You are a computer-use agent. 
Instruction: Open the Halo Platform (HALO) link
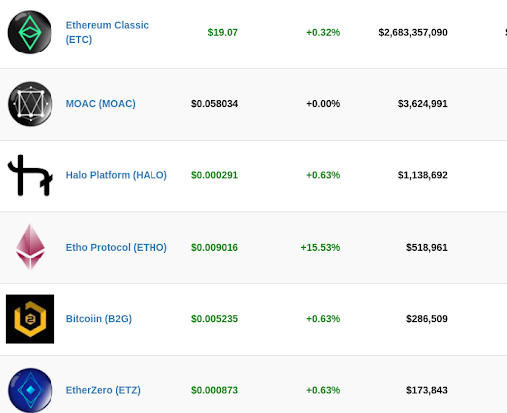[x=117, y=175]
